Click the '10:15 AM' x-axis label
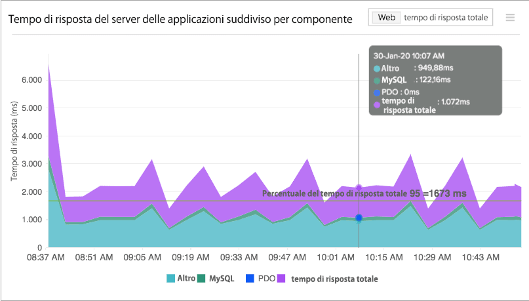529x301 pixels. [x=384, y=258]
